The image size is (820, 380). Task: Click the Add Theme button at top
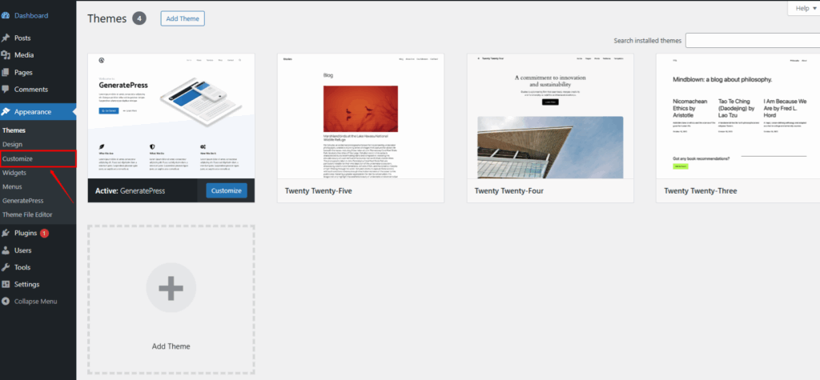click(x=183, y=18)
